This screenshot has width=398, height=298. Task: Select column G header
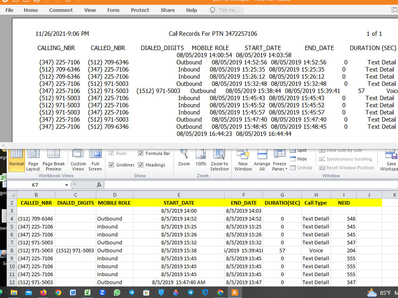coord(282,195)
